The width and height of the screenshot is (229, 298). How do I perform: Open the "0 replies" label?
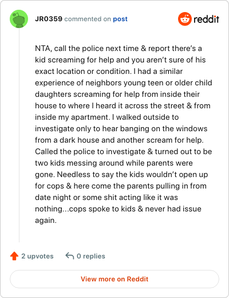[x=91, y=256]
